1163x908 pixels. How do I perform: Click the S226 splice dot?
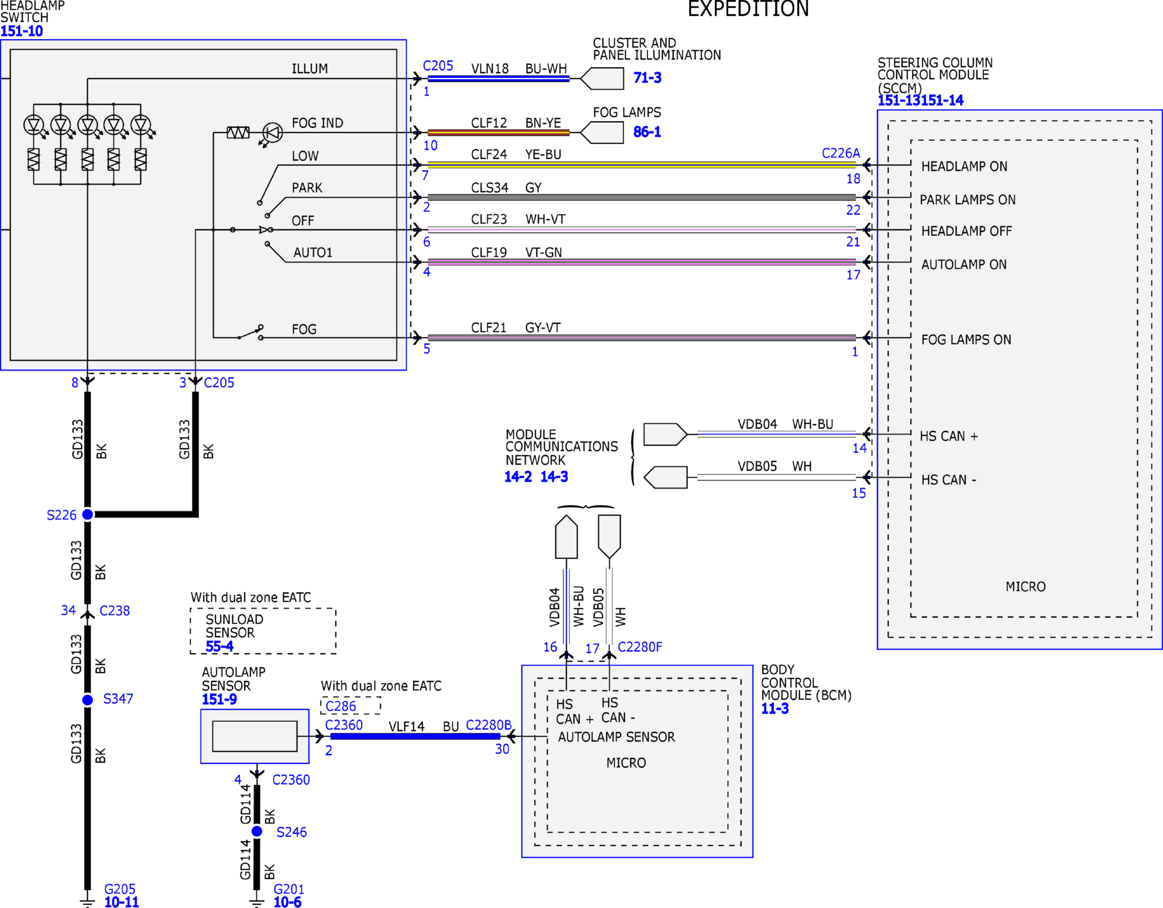point(87,514)
